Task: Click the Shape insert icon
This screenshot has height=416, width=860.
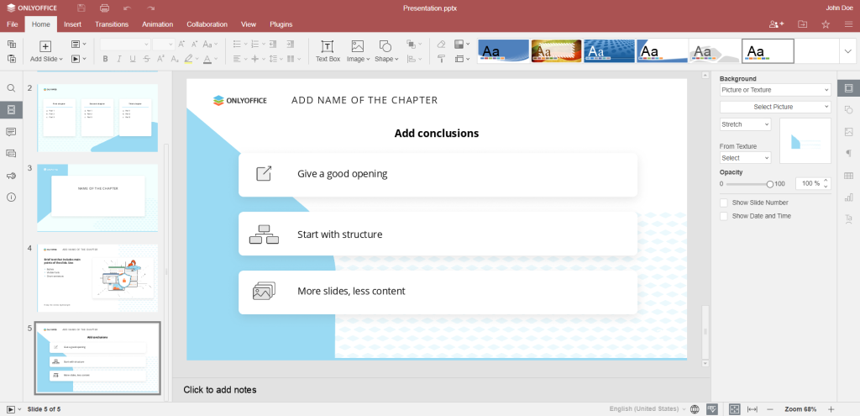Action: point(385,47)
